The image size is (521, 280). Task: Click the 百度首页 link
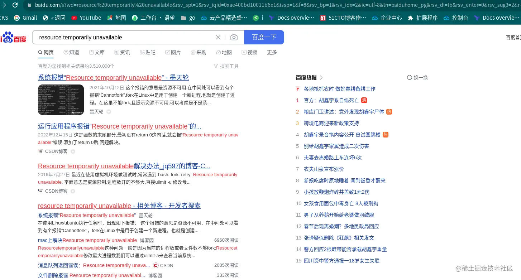coord(513,37)
